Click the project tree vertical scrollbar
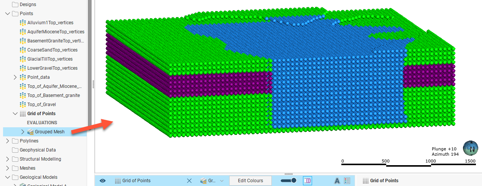This screenshot has width=482, height=186. (x=90, y=57)
